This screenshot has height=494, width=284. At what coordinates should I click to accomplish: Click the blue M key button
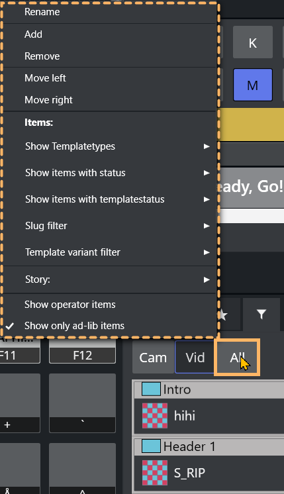[x=252, y=85]
